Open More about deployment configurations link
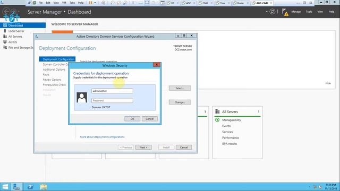Viewport: 340px width, 191px height. click(x=102, y=137)
